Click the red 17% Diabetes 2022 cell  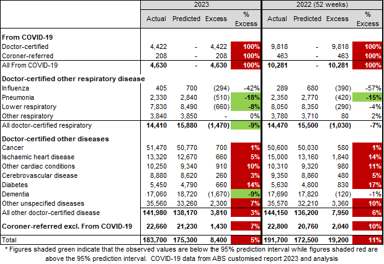pyautogui.click(x=367, y=184)
